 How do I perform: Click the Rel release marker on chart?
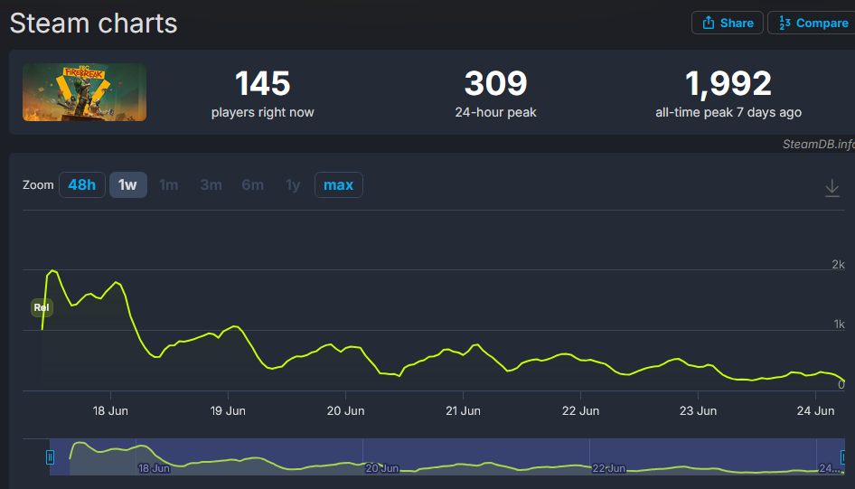coord(42,307)
